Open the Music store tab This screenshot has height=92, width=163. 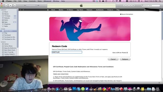(x=53, y=10)
